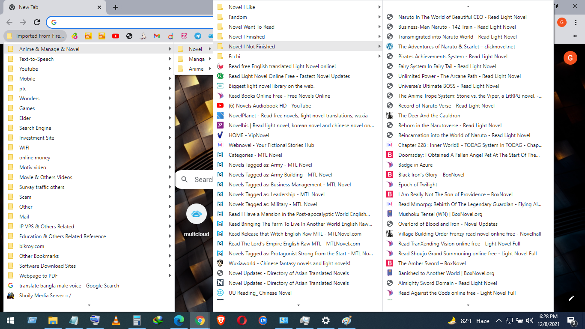The width and height of the screenshot is (585, 329).
Task: Click the foodpanda pink panda bookmark icon
Action: click(184, 36)
